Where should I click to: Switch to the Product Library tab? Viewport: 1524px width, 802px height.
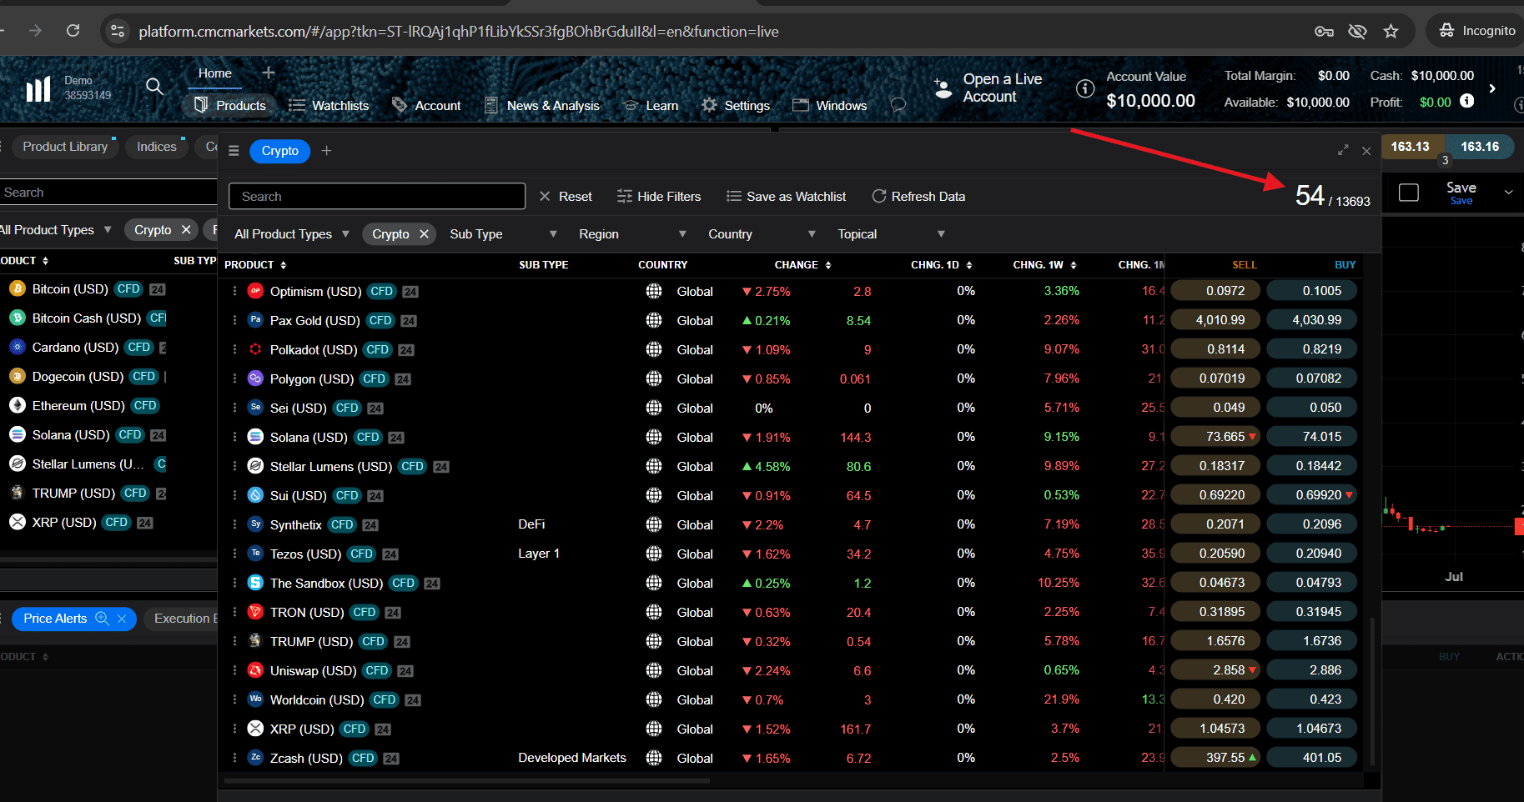[x=65, y=147]
